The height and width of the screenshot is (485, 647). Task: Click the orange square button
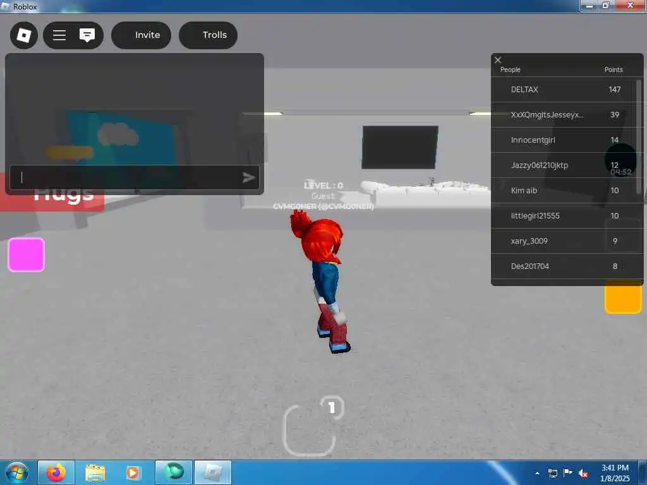click(x=623, y=299)
